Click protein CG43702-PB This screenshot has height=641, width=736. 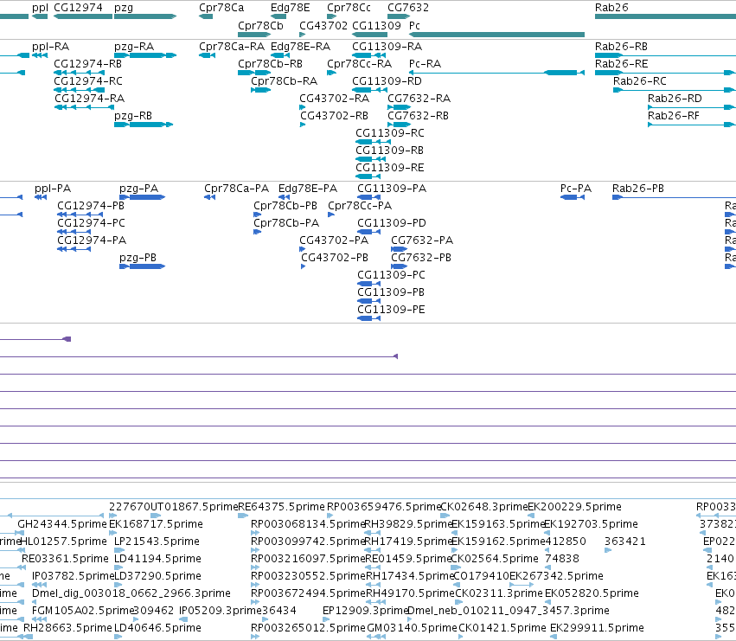pyautogui.click(x=304, y=266)
